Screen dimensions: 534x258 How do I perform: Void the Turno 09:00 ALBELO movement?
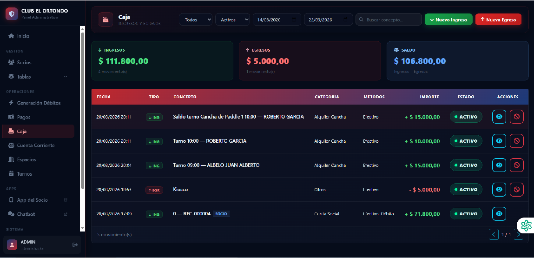click(x=516, y=165)
